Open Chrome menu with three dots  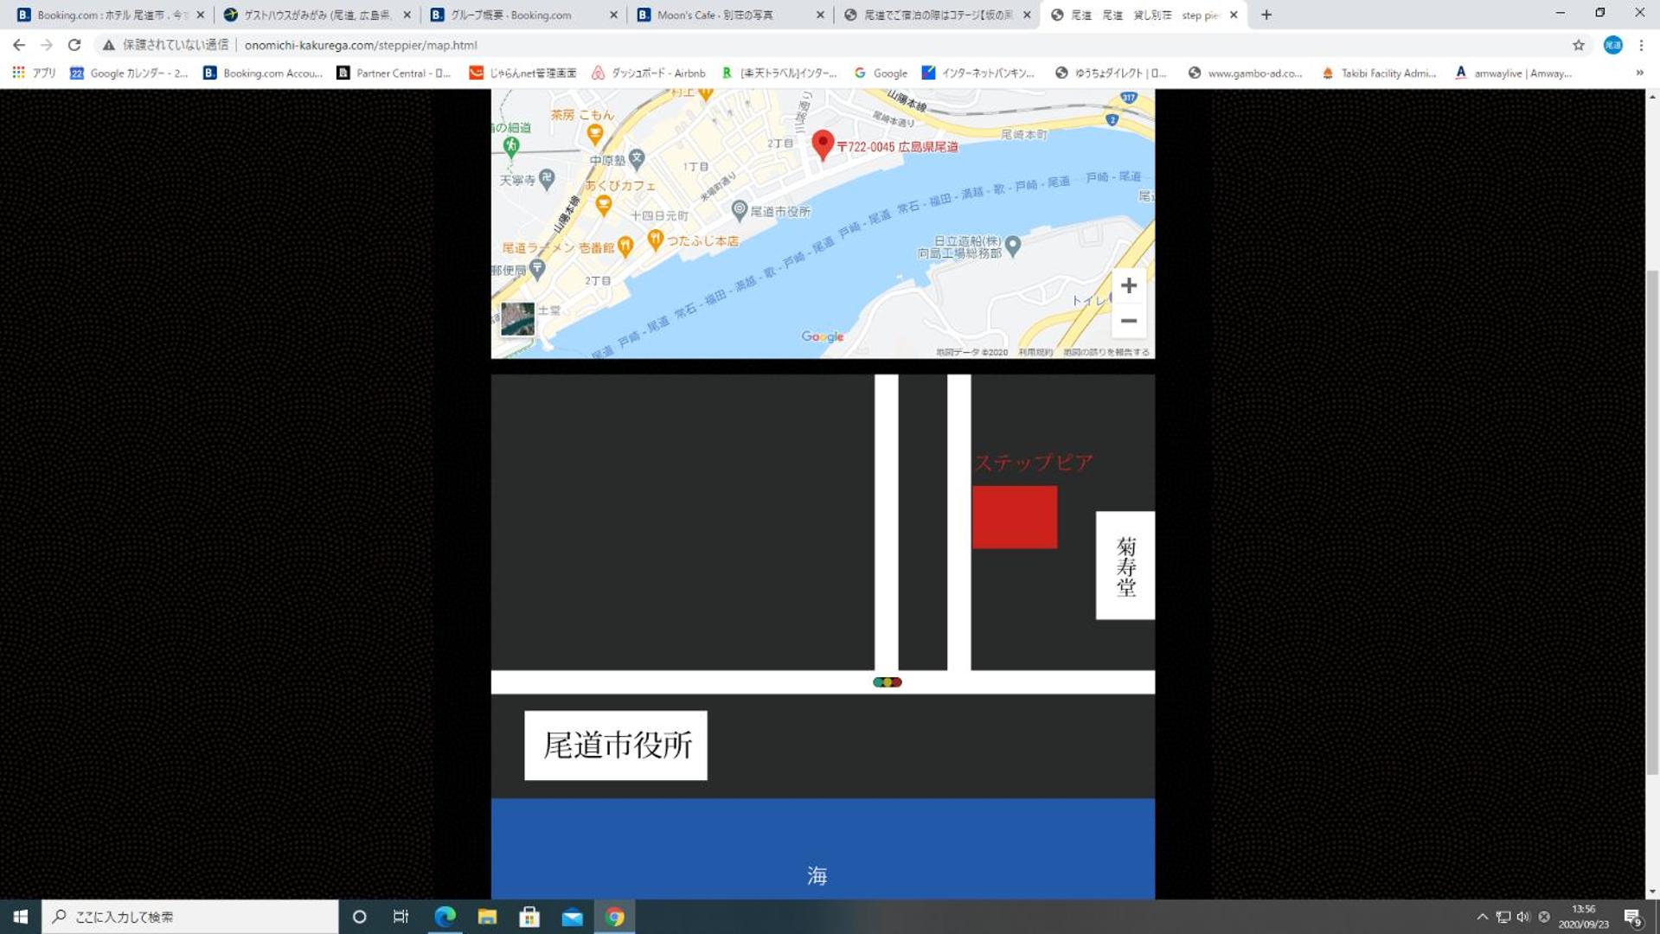[x=1640, y=45]
